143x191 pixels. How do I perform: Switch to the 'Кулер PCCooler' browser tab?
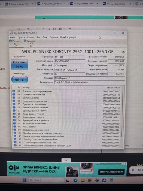tap(51, 4)
